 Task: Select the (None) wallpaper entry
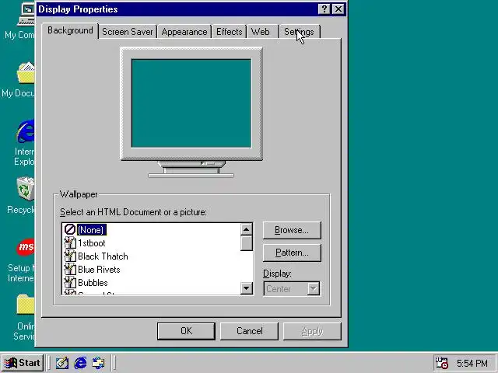92,230
